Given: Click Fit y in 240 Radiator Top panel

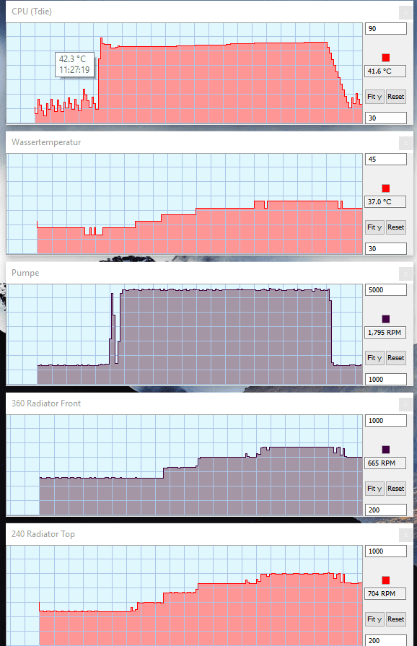Looking at the screenshot, I should [374, 619].
